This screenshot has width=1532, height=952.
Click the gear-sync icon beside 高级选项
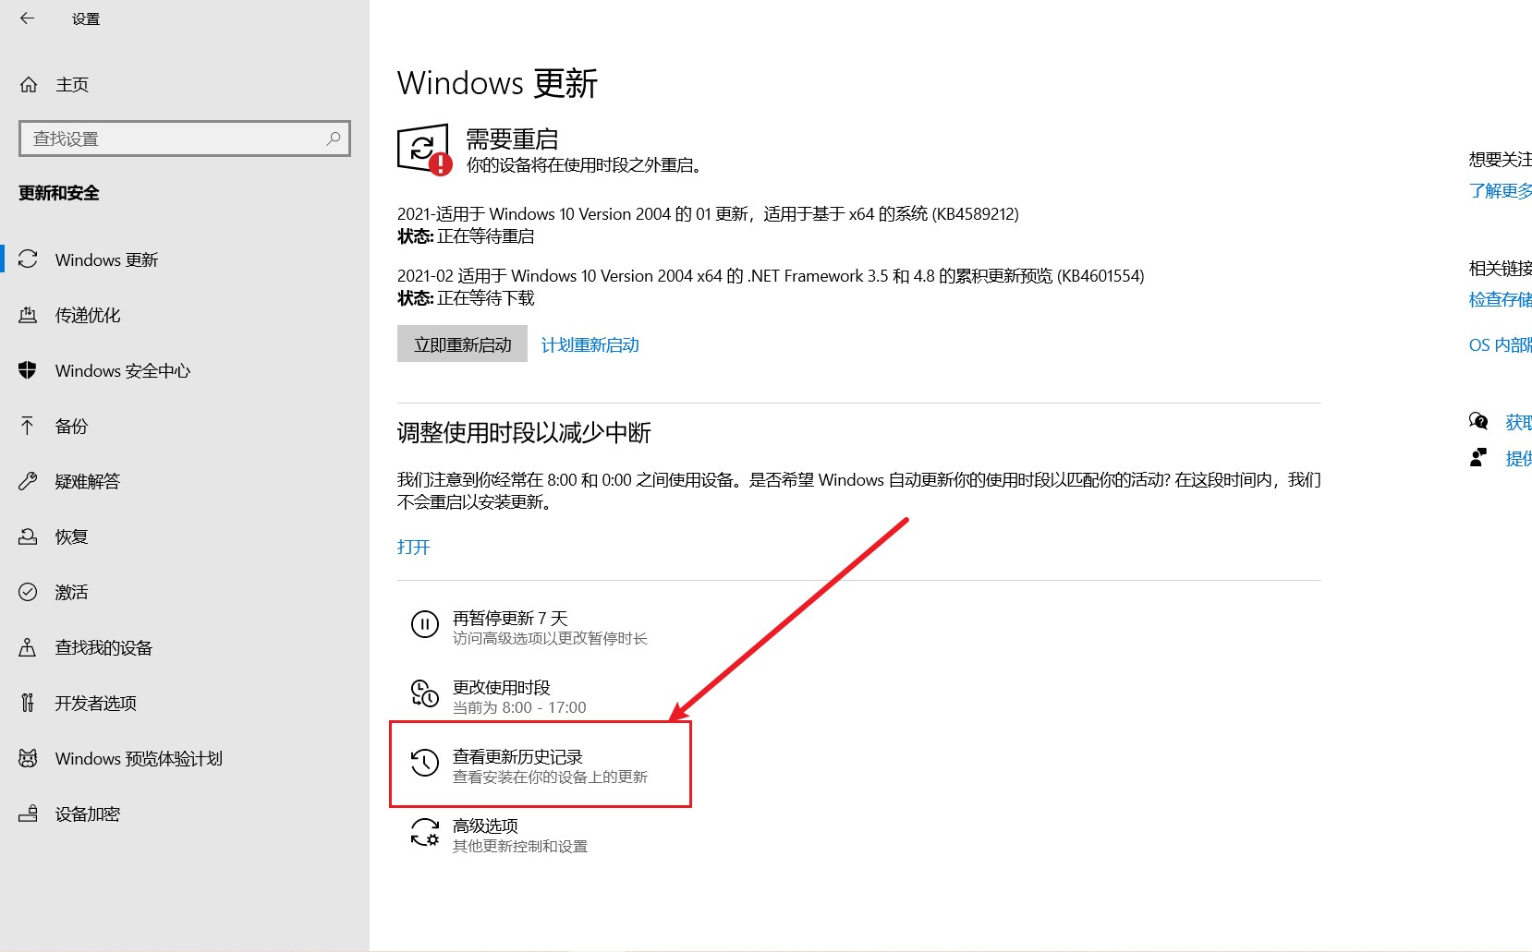[424, 832]
